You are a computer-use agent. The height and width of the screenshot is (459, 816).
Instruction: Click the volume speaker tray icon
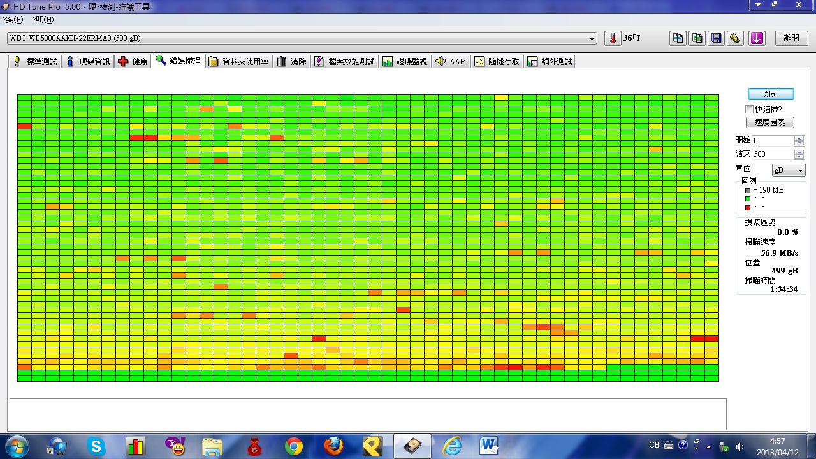tap(739, 446)
